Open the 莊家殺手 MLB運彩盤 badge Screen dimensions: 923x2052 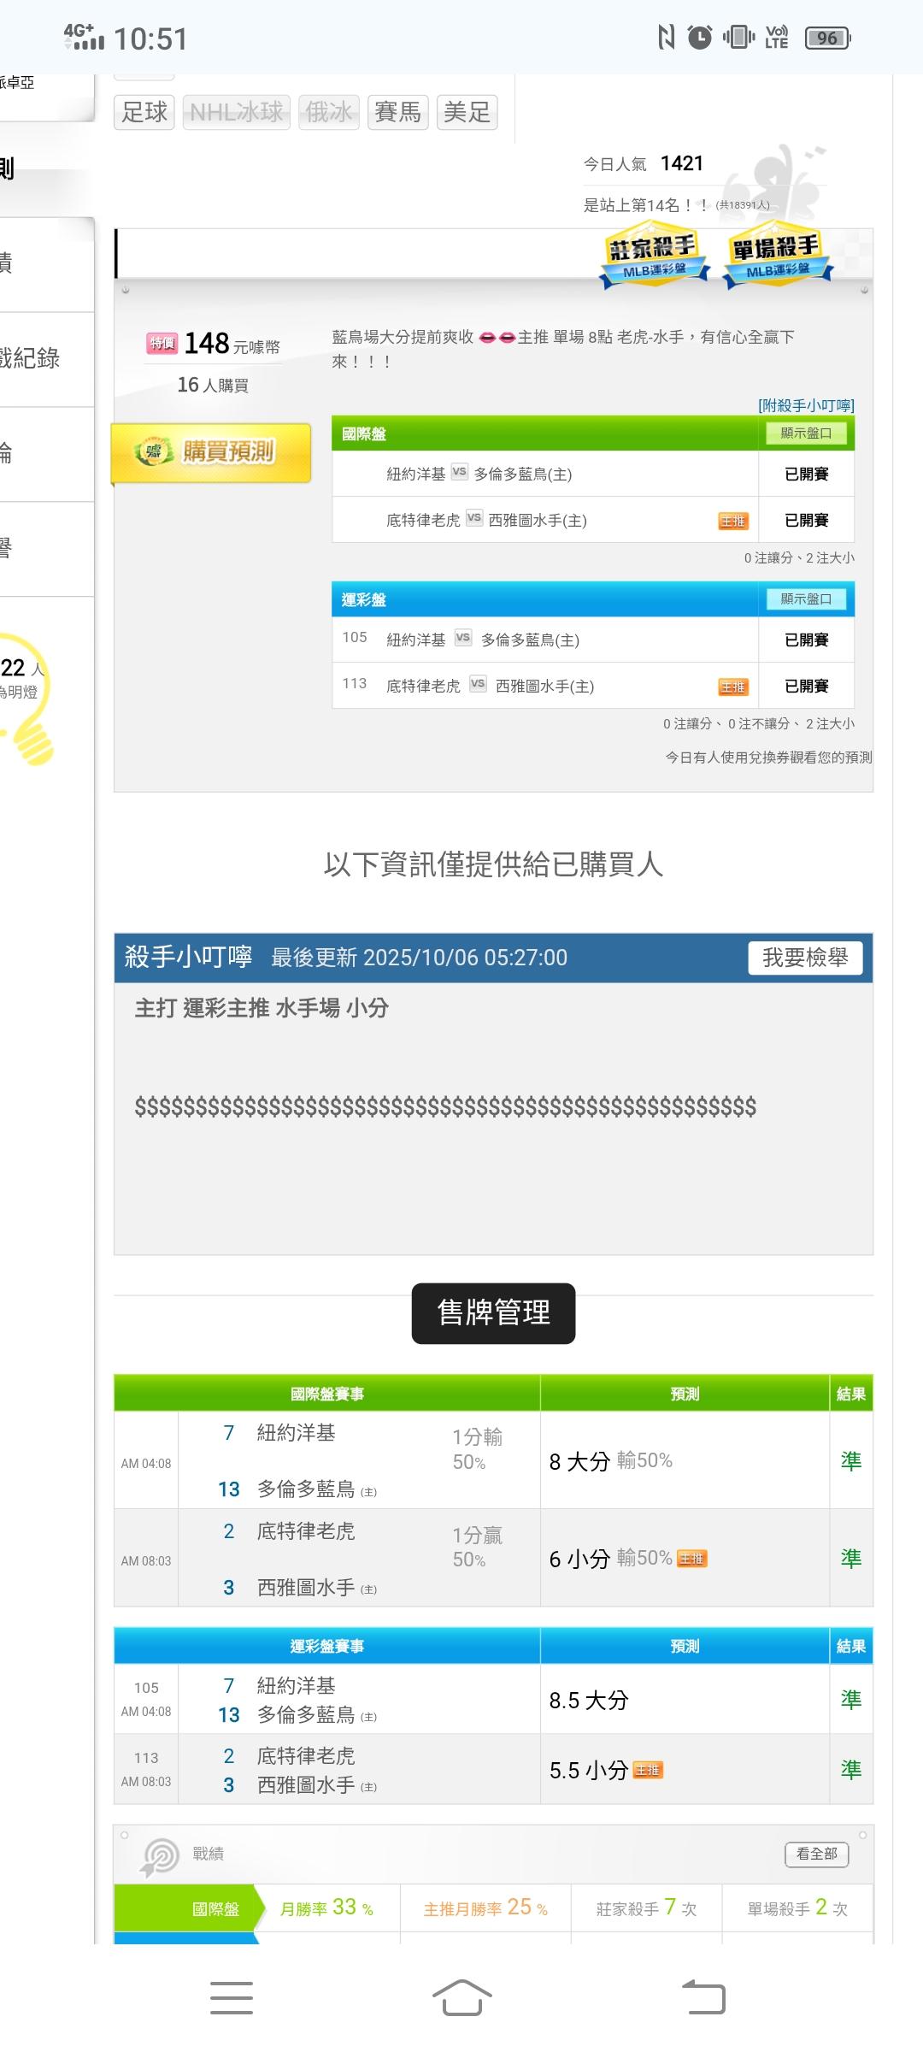(x=654, y=255)
